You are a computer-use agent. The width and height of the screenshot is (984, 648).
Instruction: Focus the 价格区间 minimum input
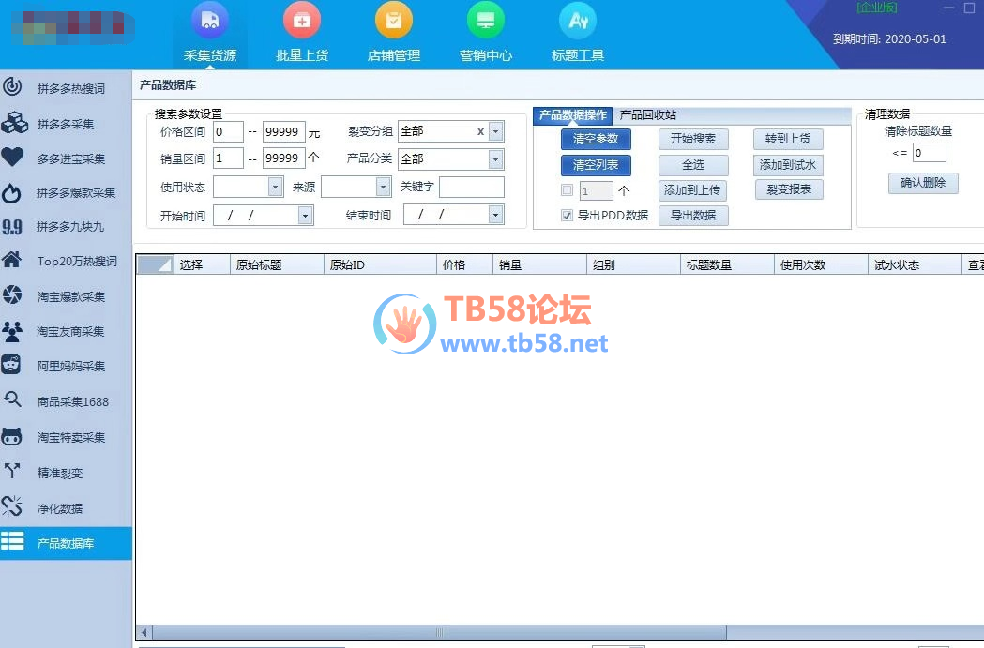tap(228, 131)
